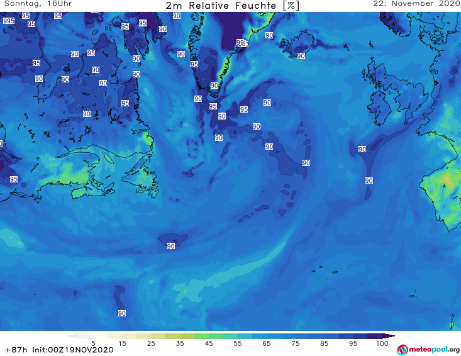The image size is (461, 356).
Task: Pick the olive swatch just before 35
Action: [x=172, y=336]
